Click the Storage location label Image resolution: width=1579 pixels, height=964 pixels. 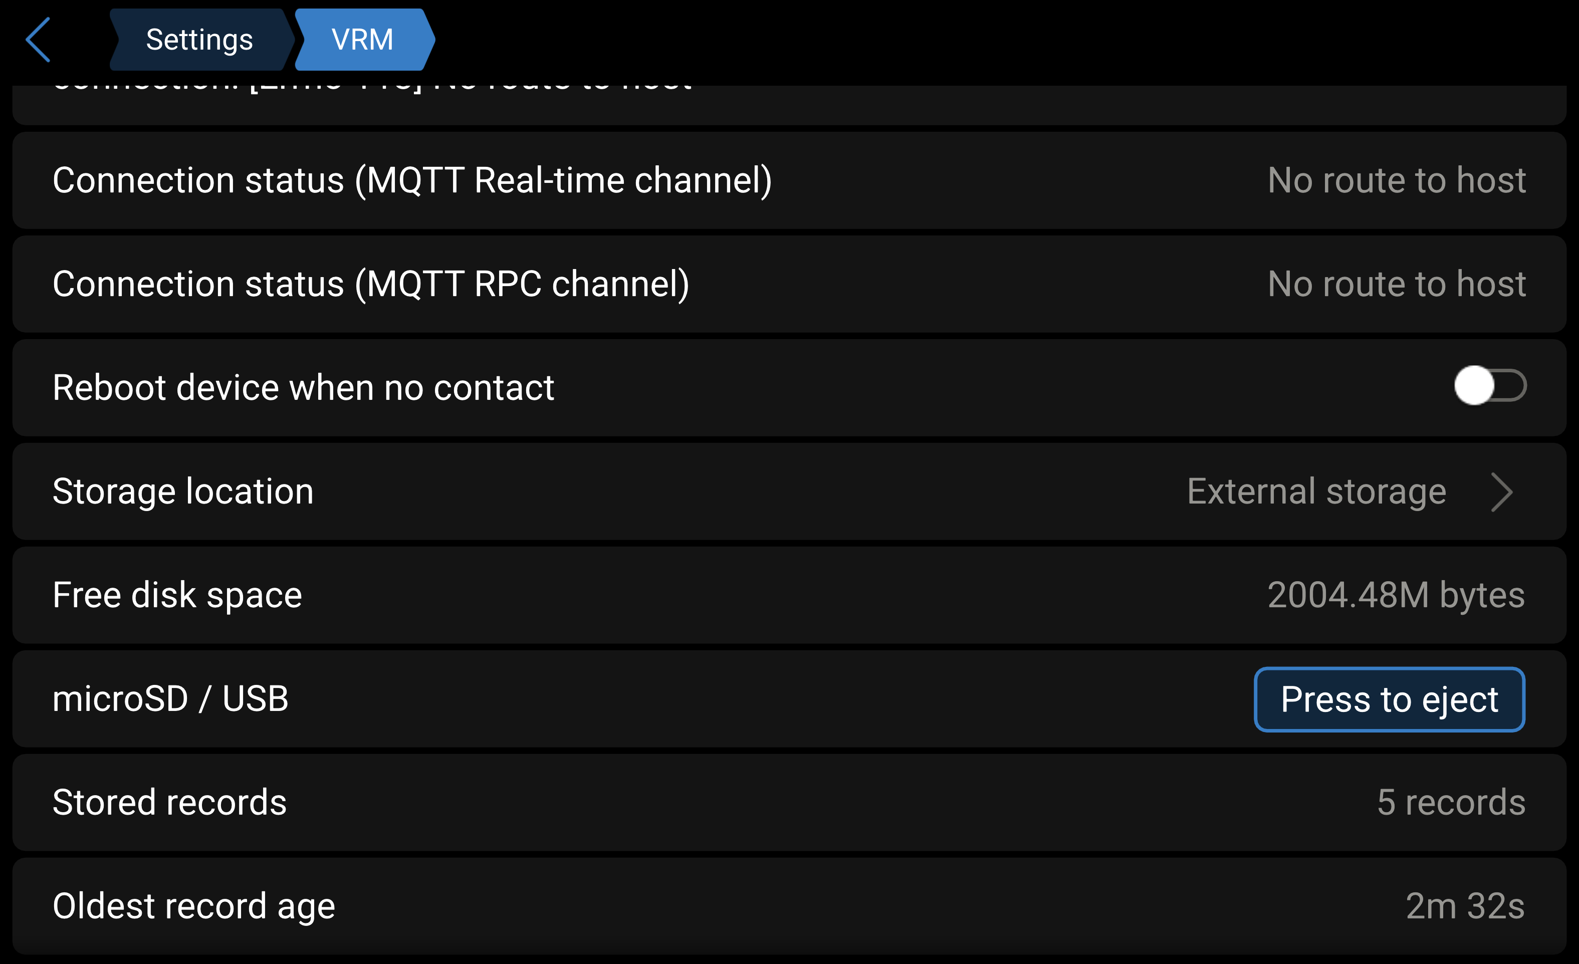tap(183, 492)
